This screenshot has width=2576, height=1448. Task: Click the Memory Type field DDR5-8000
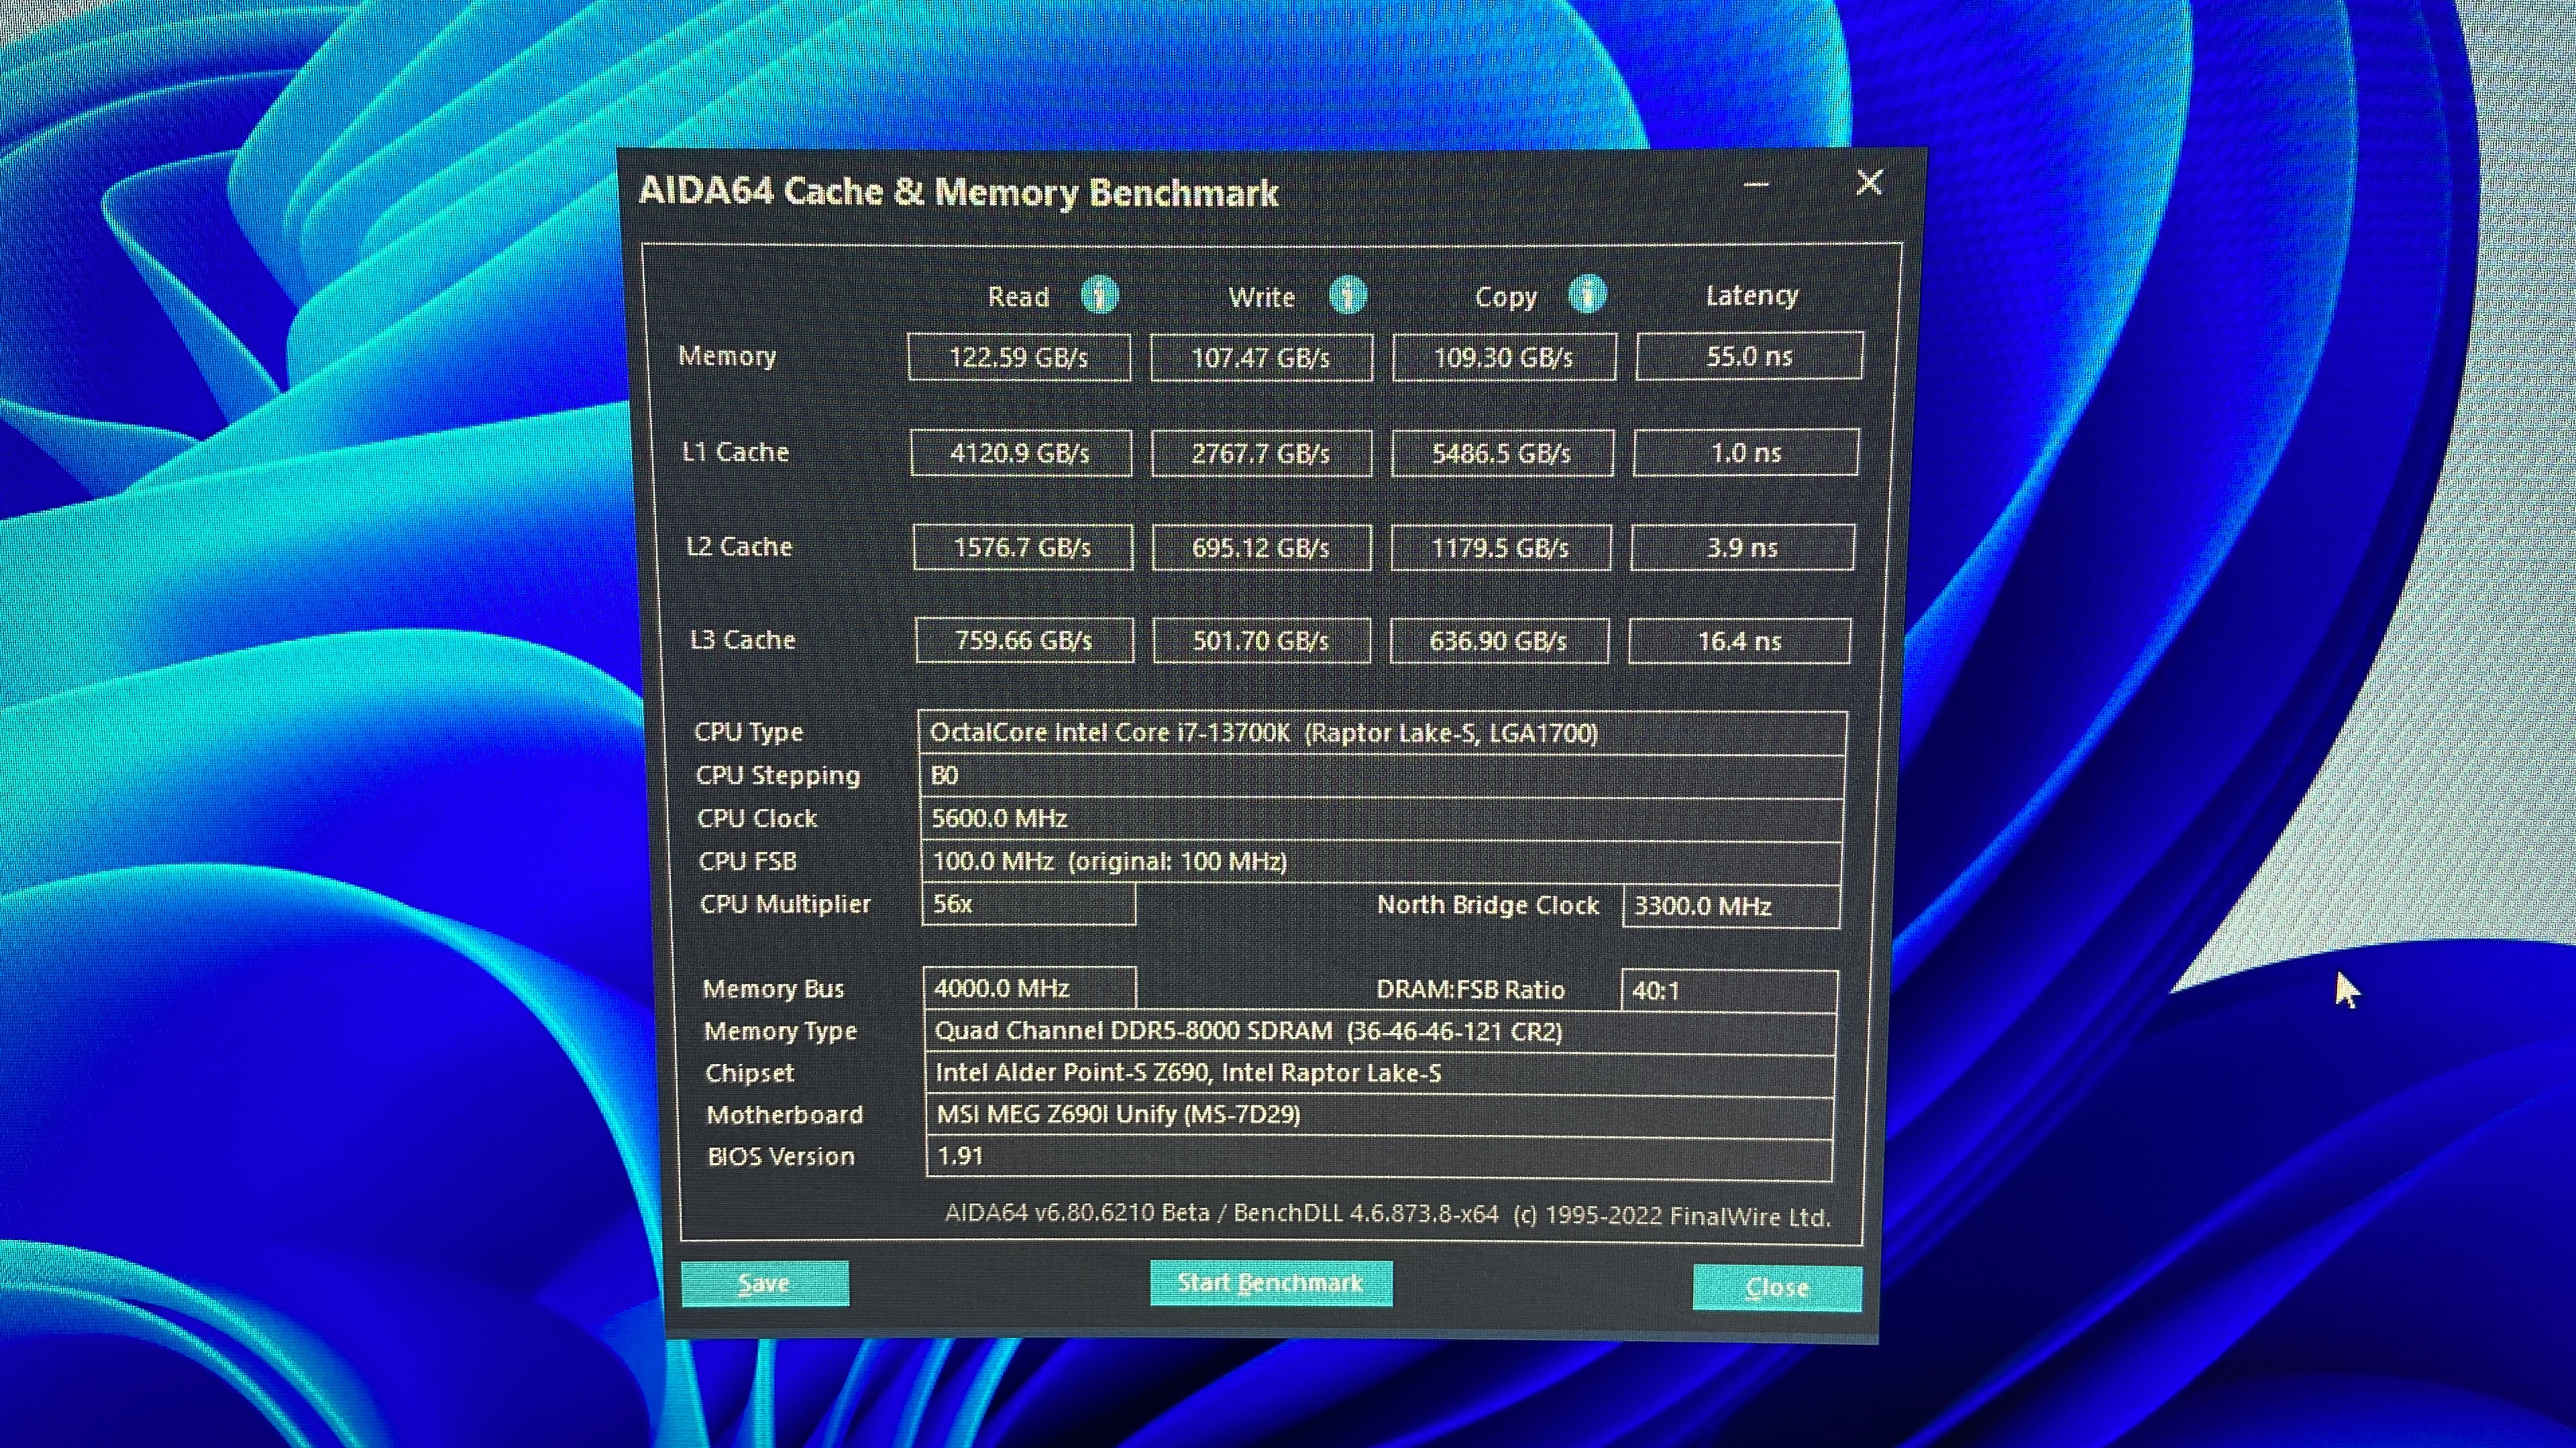click(1380, 1032)
